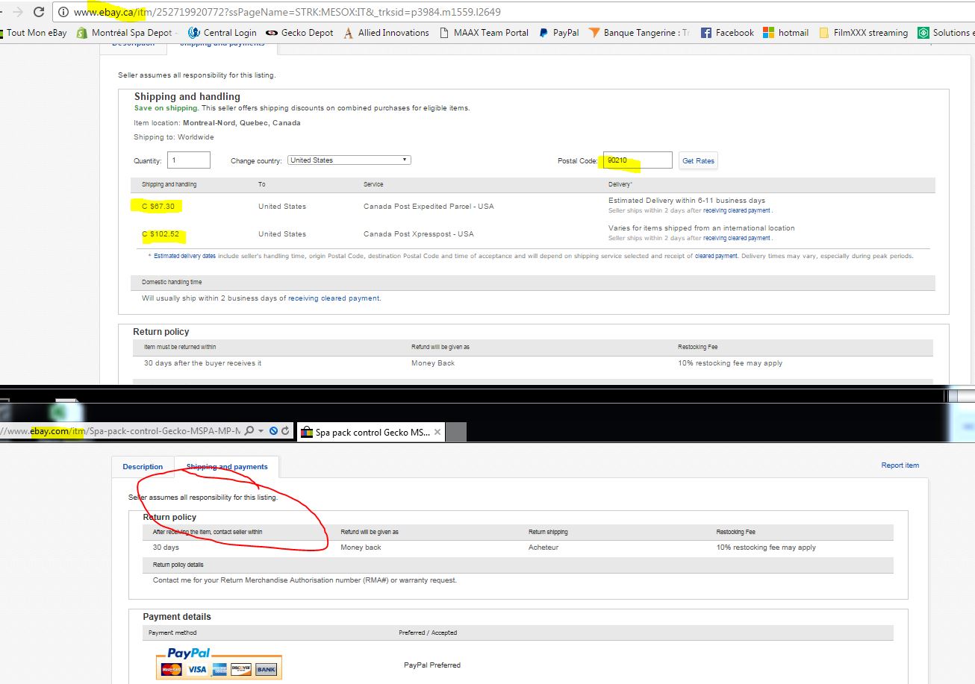Click the IE refresh icon
Image resolution: width=975 pixels, height=684 pixels.
(284, 431)
